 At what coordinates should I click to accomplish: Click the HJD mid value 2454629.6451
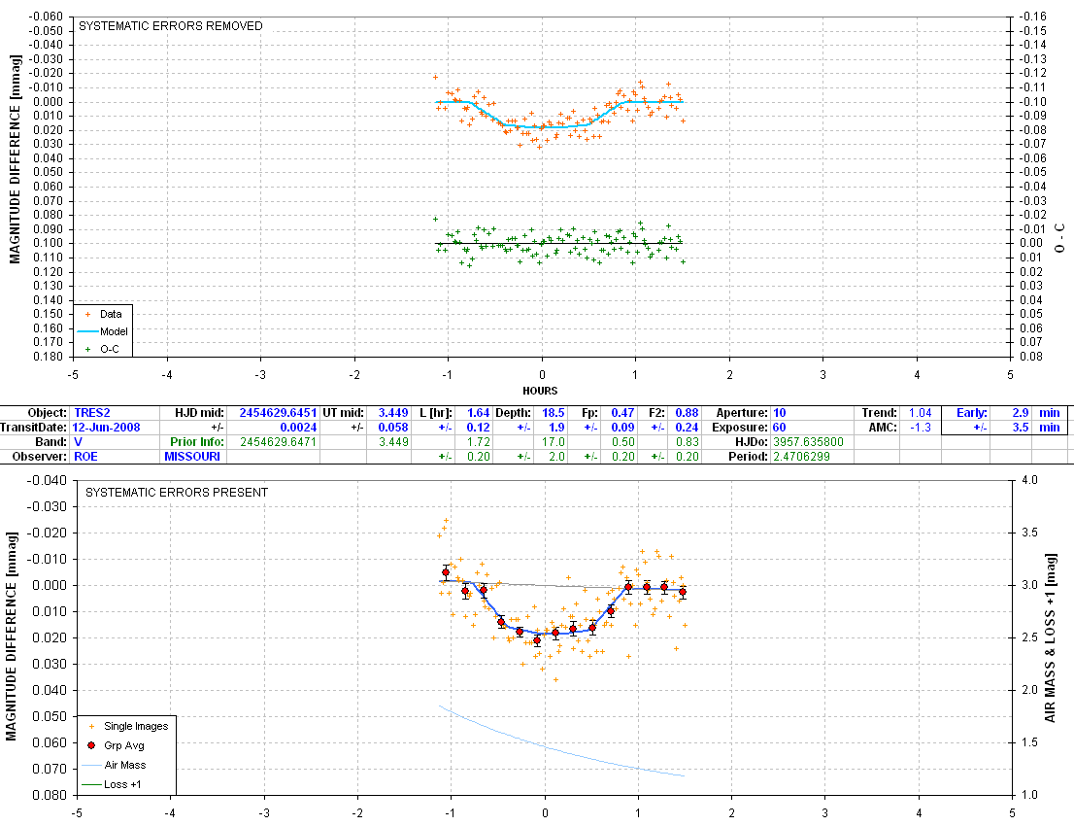(x=278, y=413)
